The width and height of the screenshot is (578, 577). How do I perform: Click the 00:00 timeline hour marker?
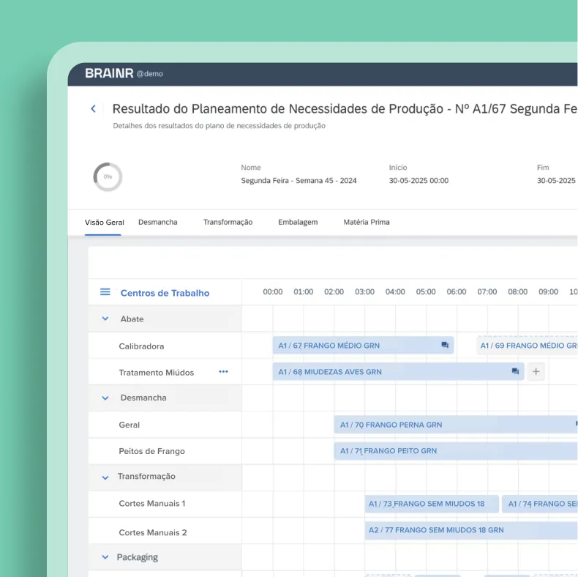pyautogui.click(x=273, y=292)
